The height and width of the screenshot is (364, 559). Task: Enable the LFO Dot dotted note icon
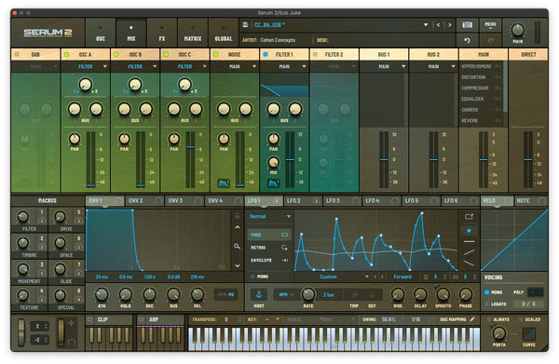tap(372, 295)
